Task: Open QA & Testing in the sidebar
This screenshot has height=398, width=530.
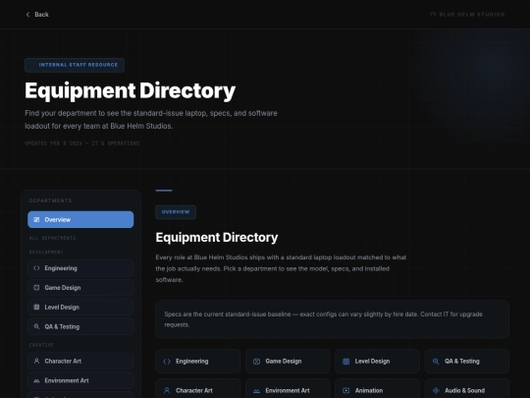Action: point(80,326)
